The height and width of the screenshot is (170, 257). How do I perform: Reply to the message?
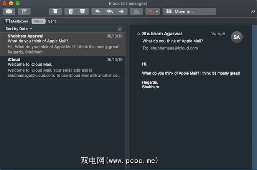[x=98, y=12]
